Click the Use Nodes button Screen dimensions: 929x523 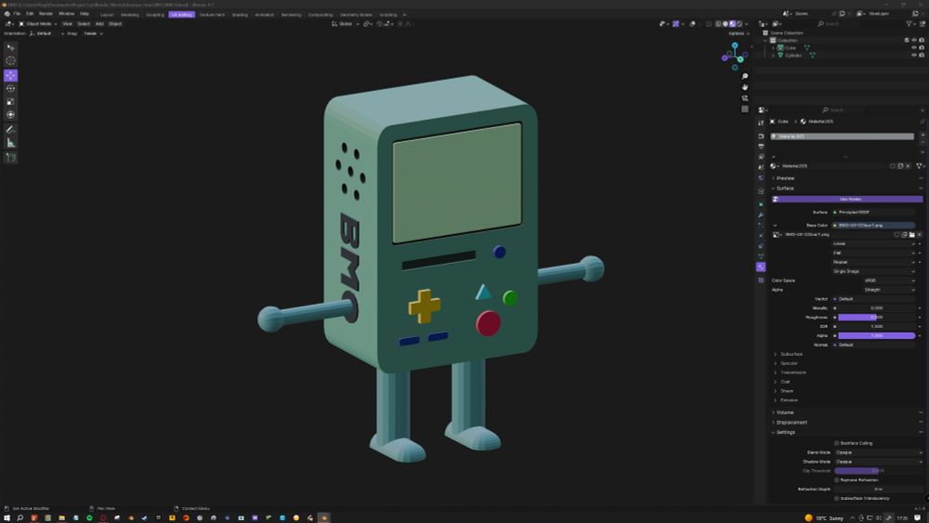tap(850, 199)
